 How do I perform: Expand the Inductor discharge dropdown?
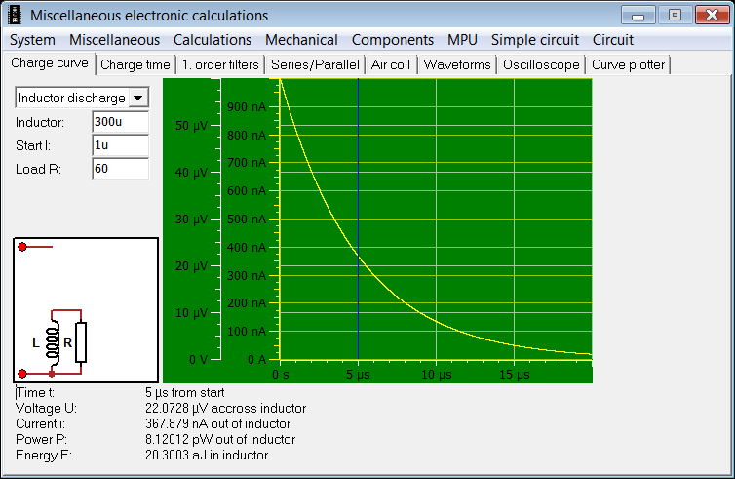[x=138, y=98]
